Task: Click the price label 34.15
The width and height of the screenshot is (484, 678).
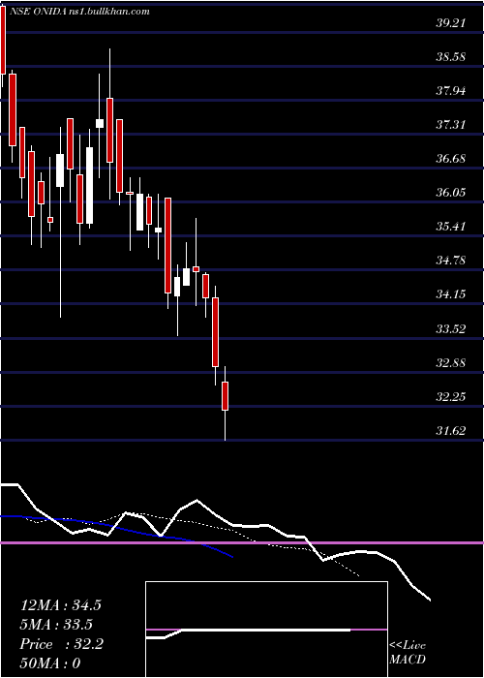Action: coord(451,294)
